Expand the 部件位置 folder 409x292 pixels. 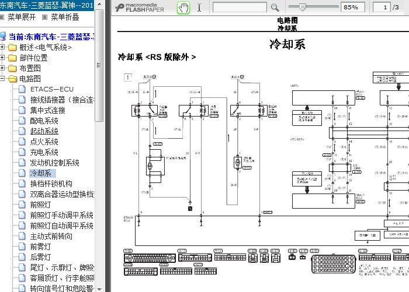(x=2, y=58)
